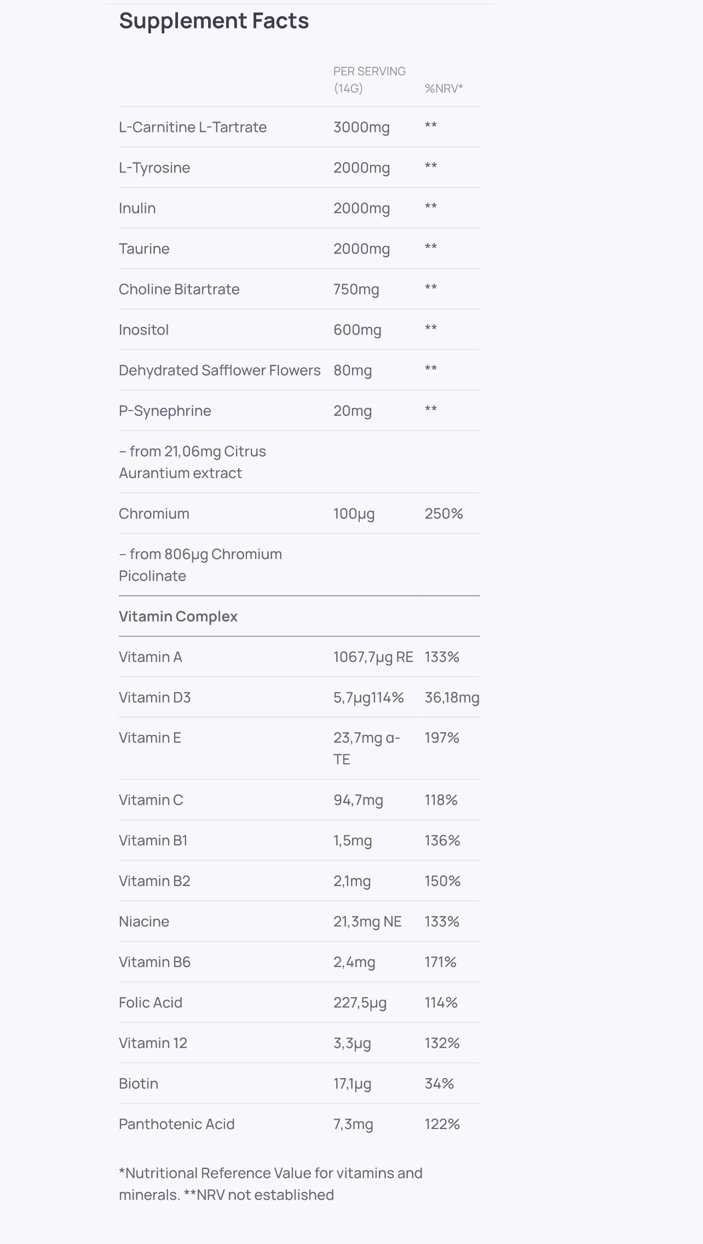703x1244 pixels.
Task: Click the Supplement Facts heading
Action: point(214,21)
